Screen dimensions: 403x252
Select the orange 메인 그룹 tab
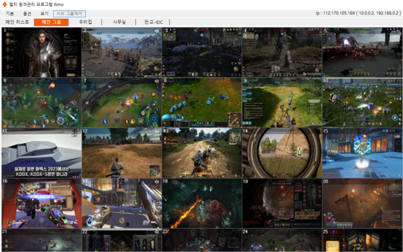click(51, 22)
